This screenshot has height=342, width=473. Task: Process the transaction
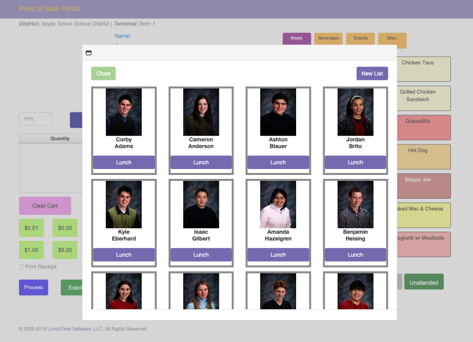[x=33, y=287]
